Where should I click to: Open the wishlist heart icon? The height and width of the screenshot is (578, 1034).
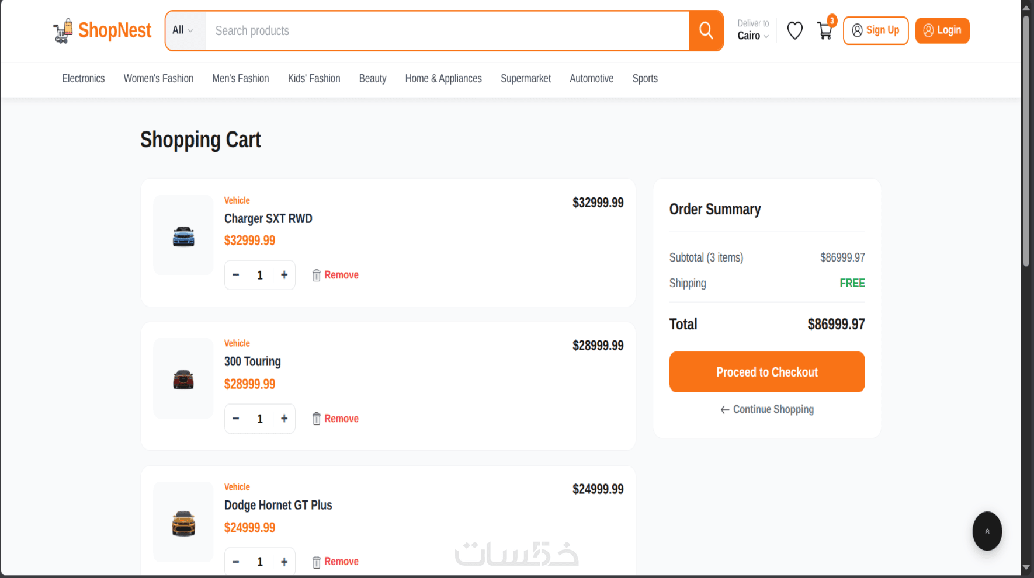click(794, 30)
